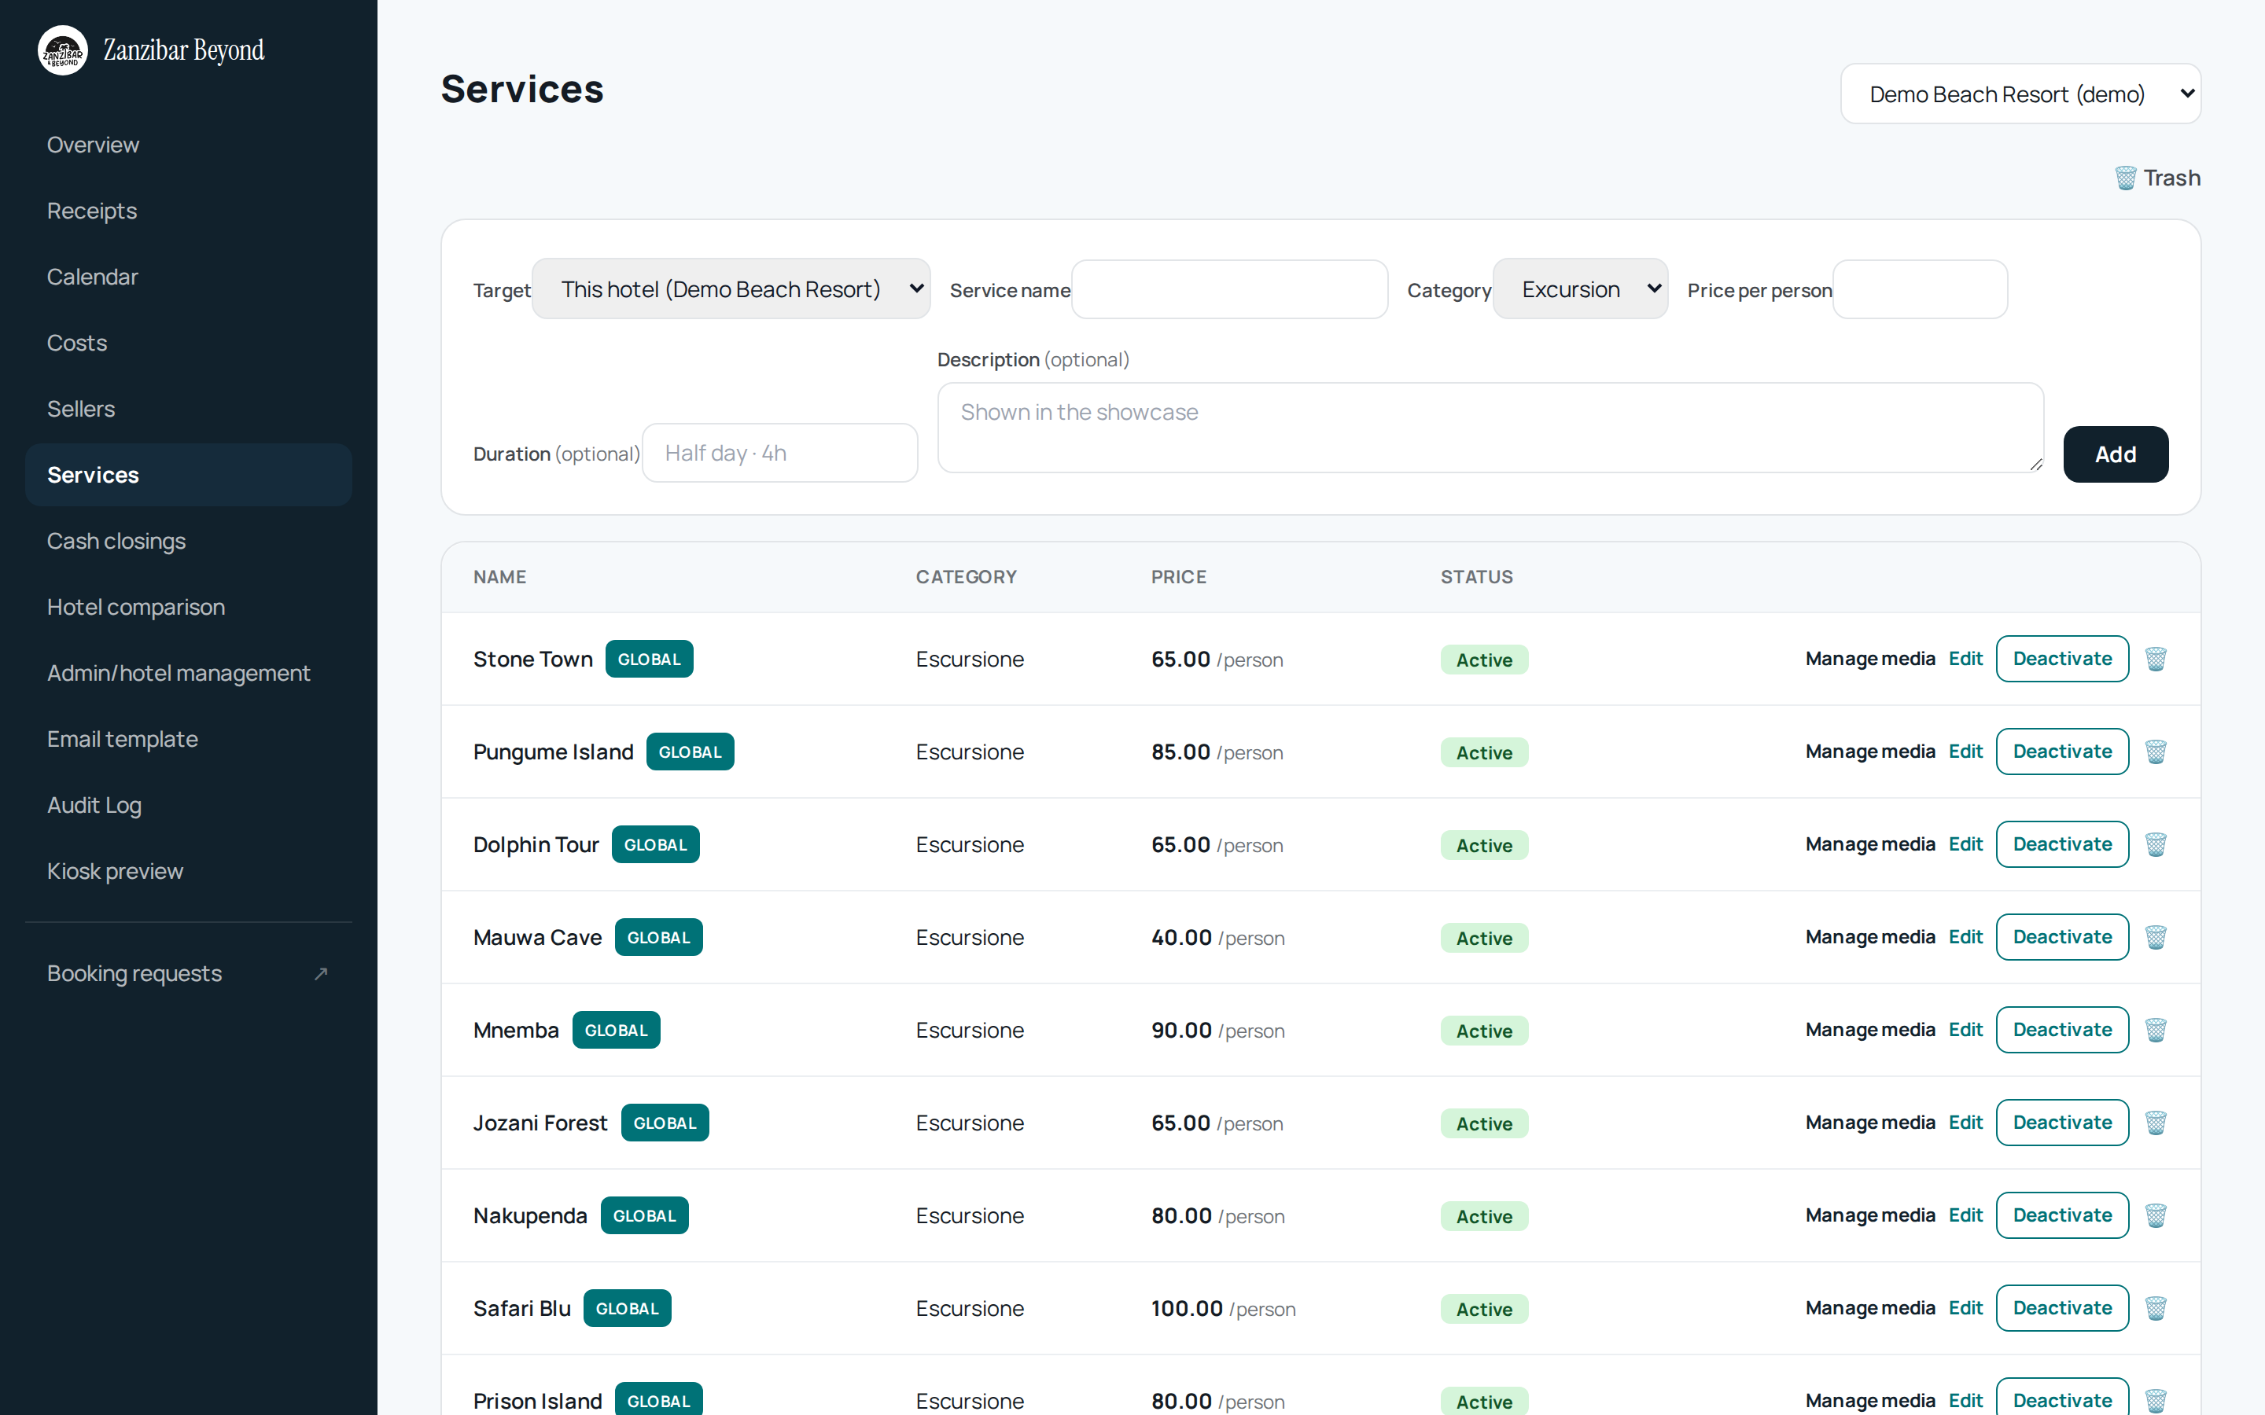Open Cash closings page
The image size is (2265, 1415).
click(188, 541)
